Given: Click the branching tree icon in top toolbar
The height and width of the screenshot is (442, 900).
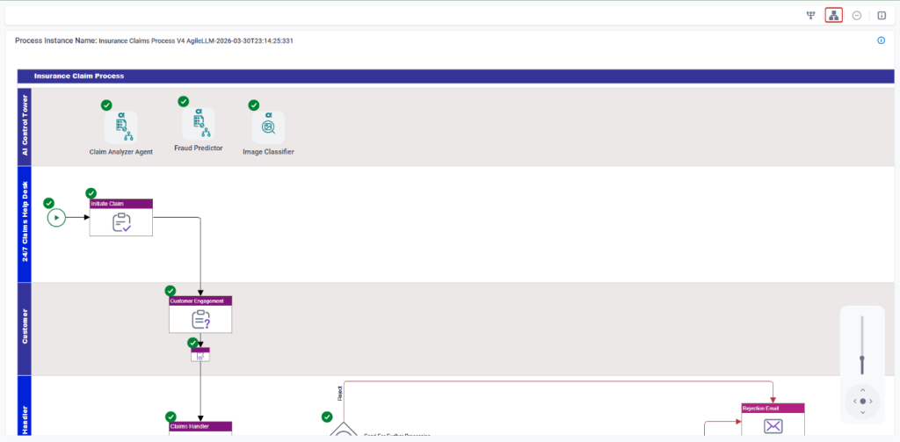Looking at the screenshot, I should click(x=811, y=16).
